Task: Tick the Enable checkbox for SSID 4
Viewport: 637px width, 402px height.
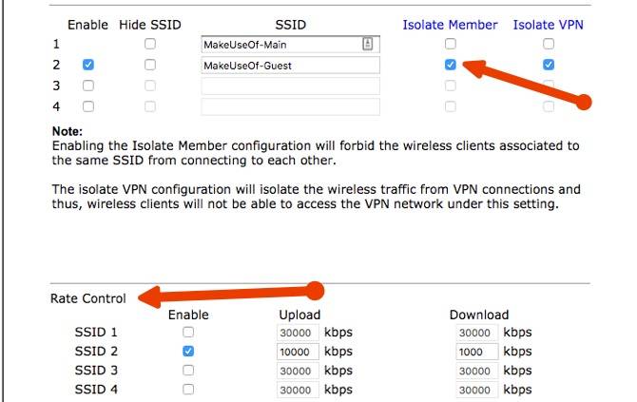Action: point(88,107)
